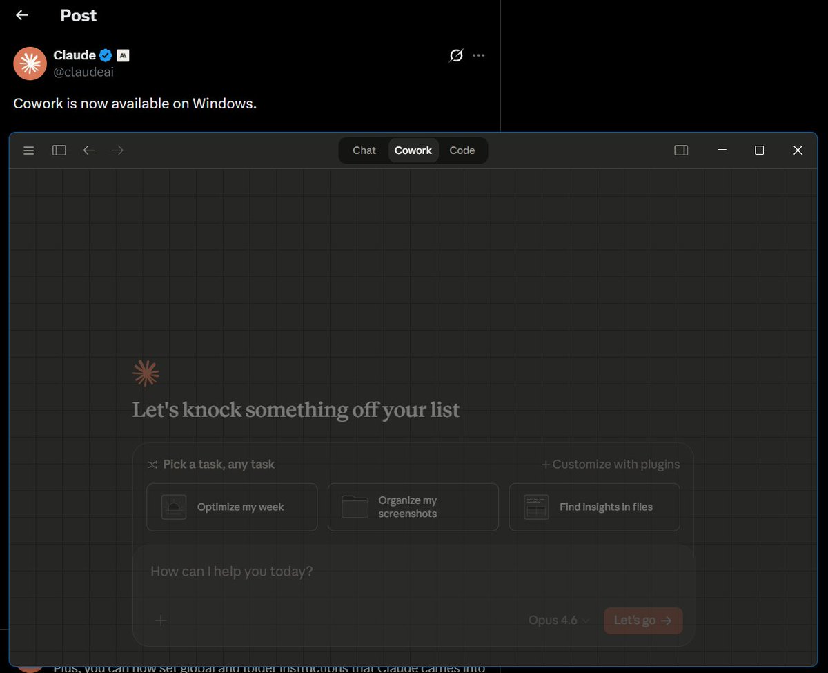The height and width of the screenshot is (673, 828).
Task: Click the Post heading text
Action: pos(79,15)
